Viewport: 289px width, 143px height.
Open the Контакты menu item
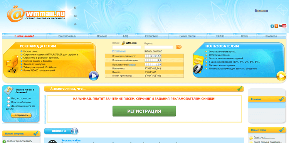pos(271,36)
